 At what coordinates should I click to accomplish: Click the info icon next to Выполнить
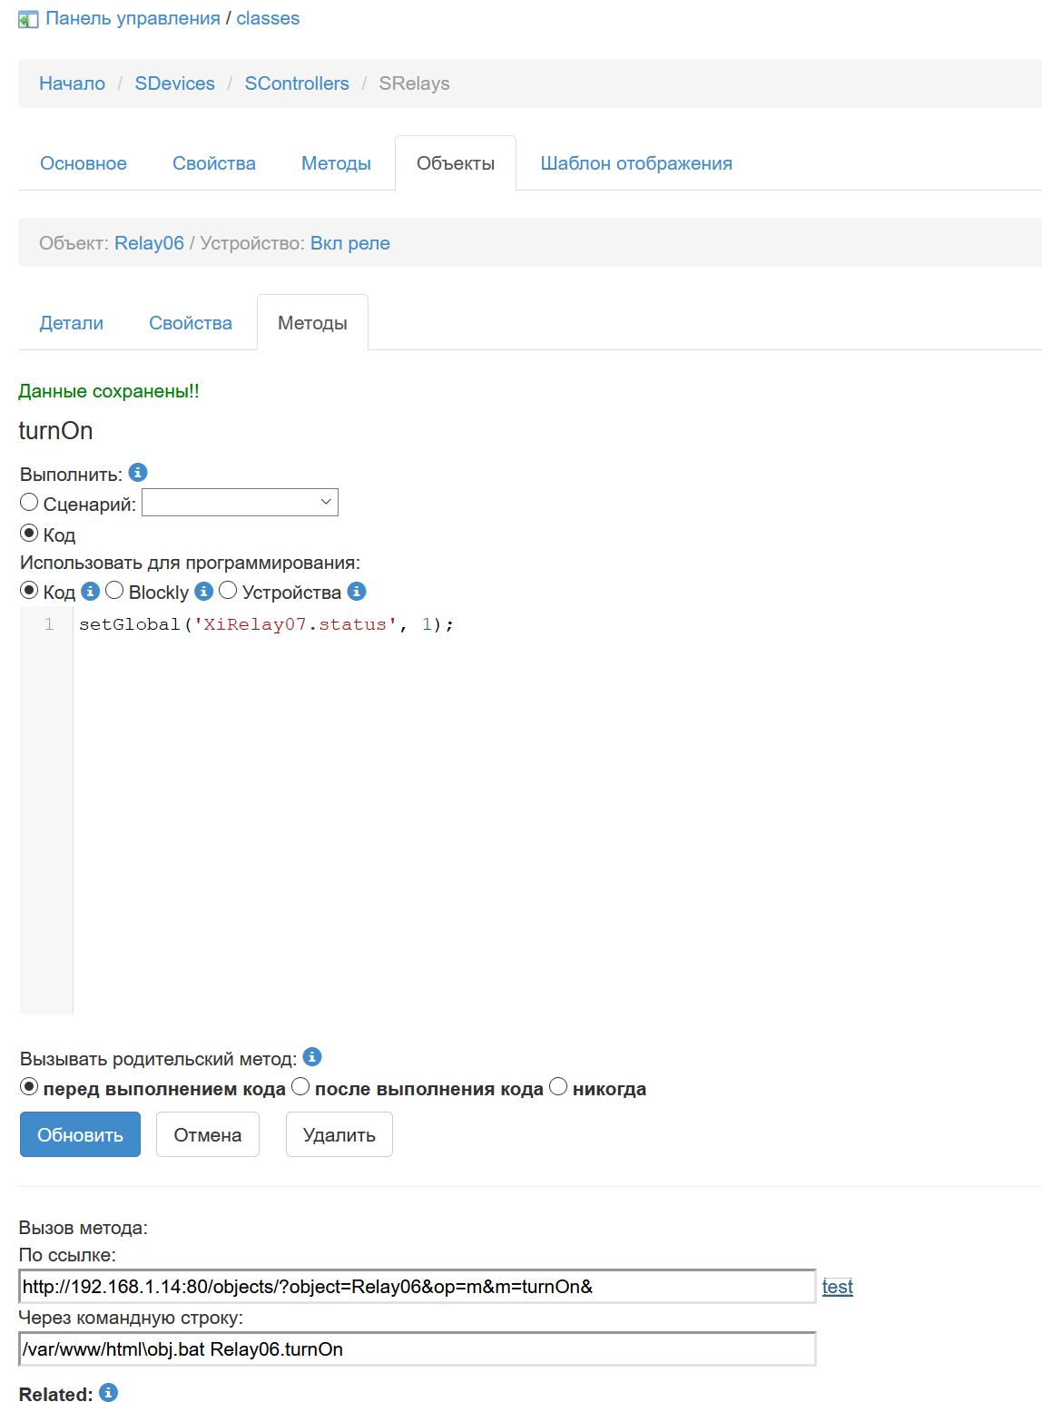click(138, 473)
